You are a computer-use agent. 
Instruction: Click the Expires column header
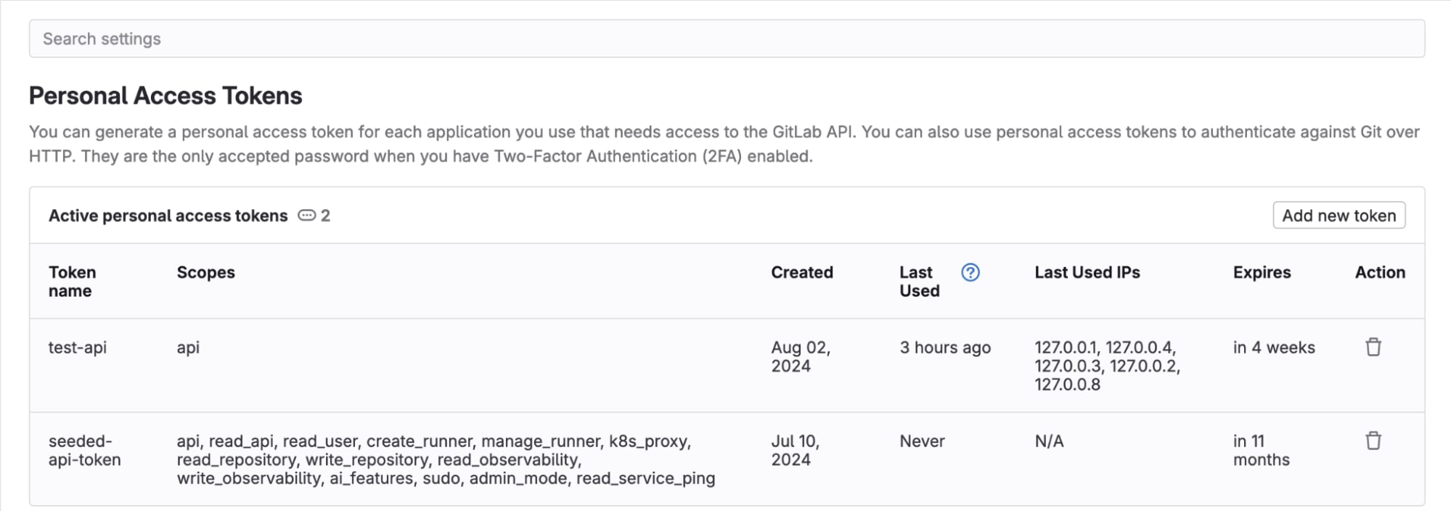click(x=1262, y=272)
